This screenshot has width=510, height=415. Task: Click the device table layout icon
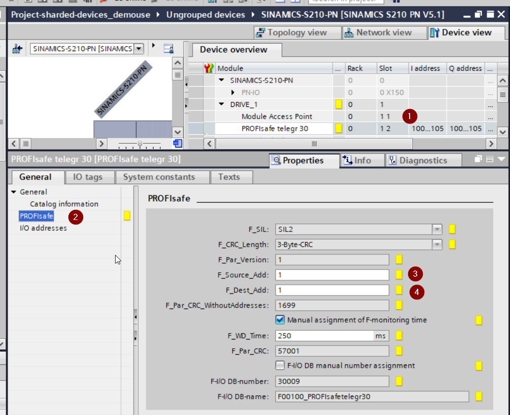168,49
